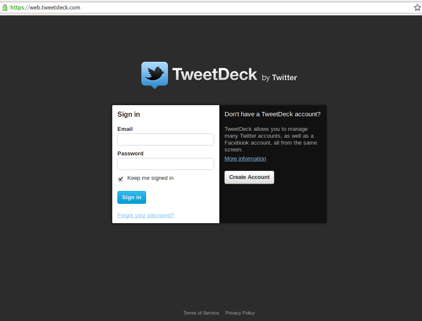Click the 'Keep me signed in' label text

150,178
